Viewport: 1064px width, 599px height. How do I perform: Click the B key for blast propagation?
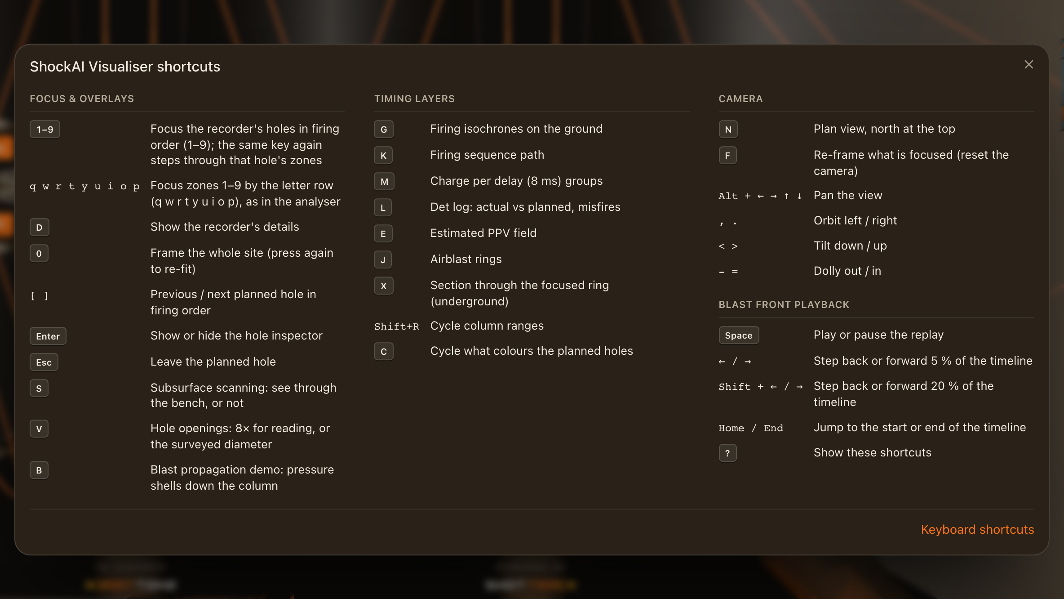click(x=39, y=470)
